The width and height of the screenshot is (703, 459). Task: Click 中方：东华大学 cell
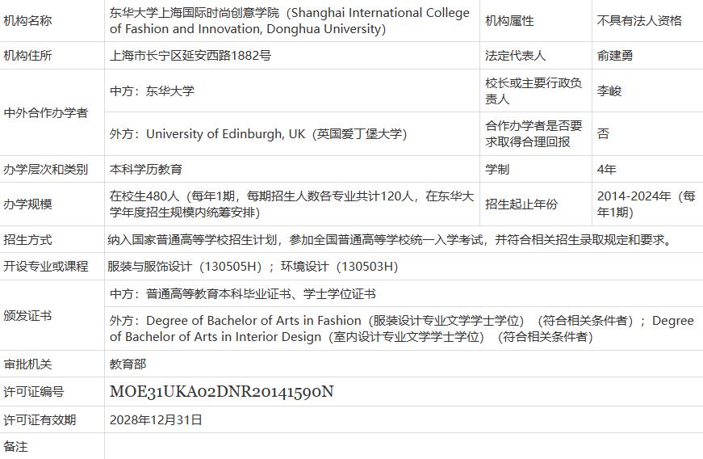(x=152, y=91)
